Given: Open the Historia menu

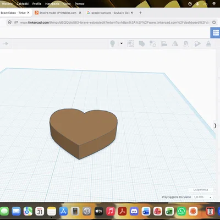Looking at the screenshot, I should (x=7, y=4).
